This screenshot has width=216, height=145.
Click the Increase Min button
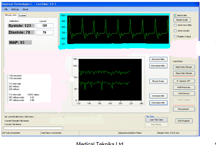[158, 96]
